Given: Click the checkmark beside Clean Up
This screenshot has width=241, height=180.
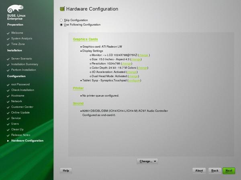Looking at the screenshot, I should 8,130.
